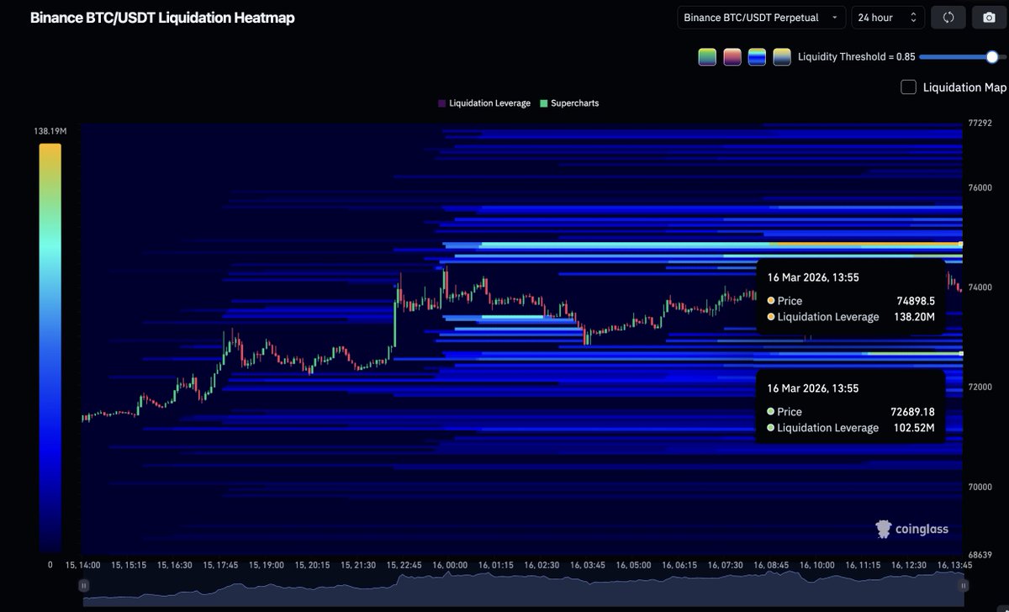Select the yellow-gray gradient color scheme

781,56
